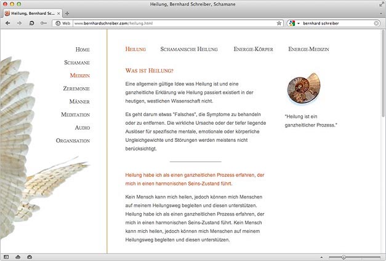386x261 pixels.
Task: Open Meditation in the sidebar menu
Action: (75, 114)
